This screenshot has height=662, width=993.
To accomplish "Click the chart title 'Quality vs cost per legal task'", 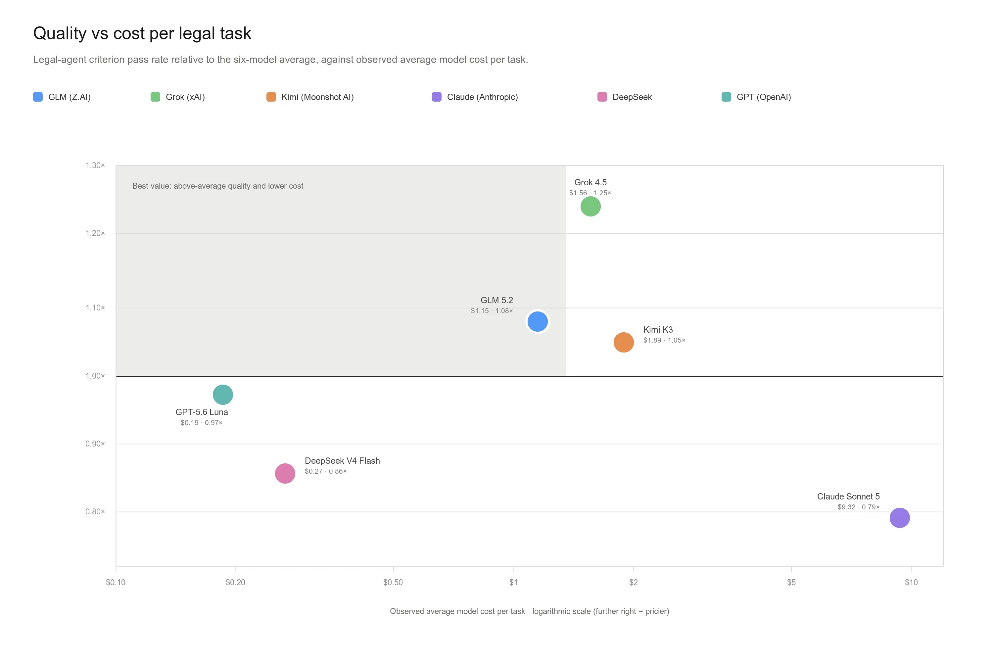I will point(142,33).
